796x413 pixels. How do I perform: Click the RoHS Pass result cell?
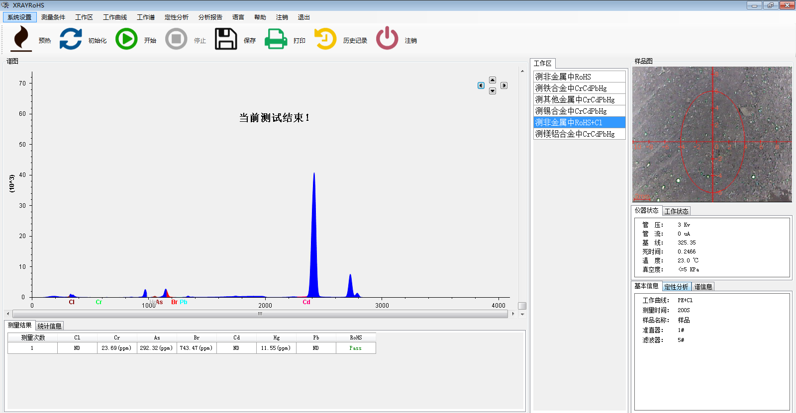pos(356,348)
